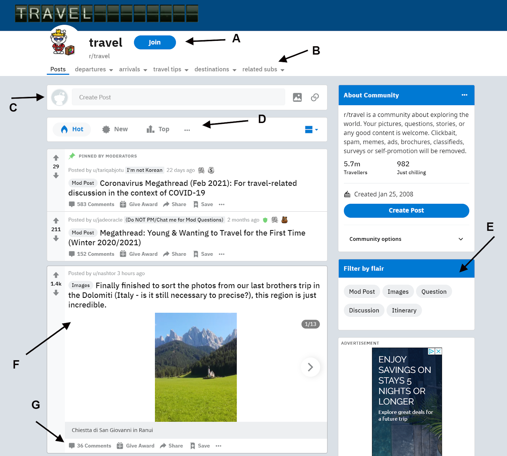Sort posts by Top

(x=158, y=129)
